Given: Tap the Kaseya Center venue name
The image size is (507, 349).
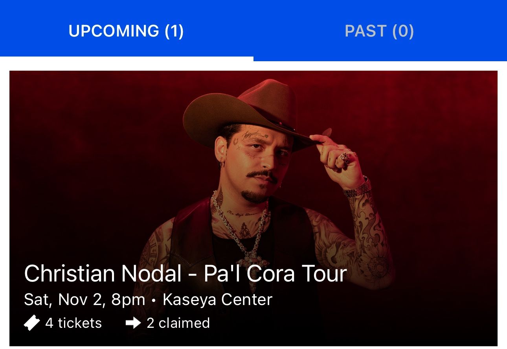Looking at the screenshot, I should coord(217,300).
